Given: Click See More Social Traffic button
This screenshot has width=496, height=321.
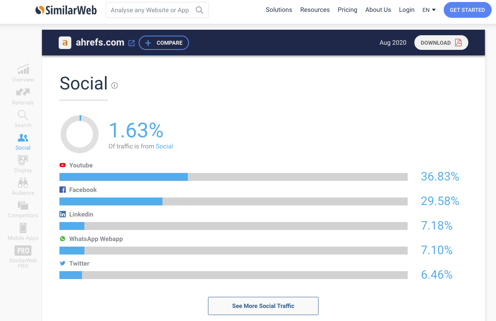Looking at the screenshot, I should [263, 306].
